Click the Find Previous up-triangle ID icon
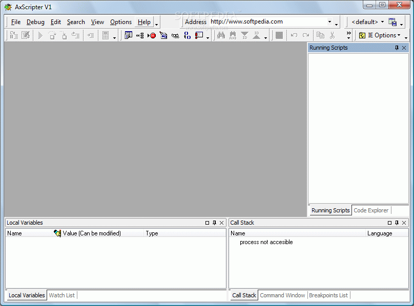 [x=256, y=35]
